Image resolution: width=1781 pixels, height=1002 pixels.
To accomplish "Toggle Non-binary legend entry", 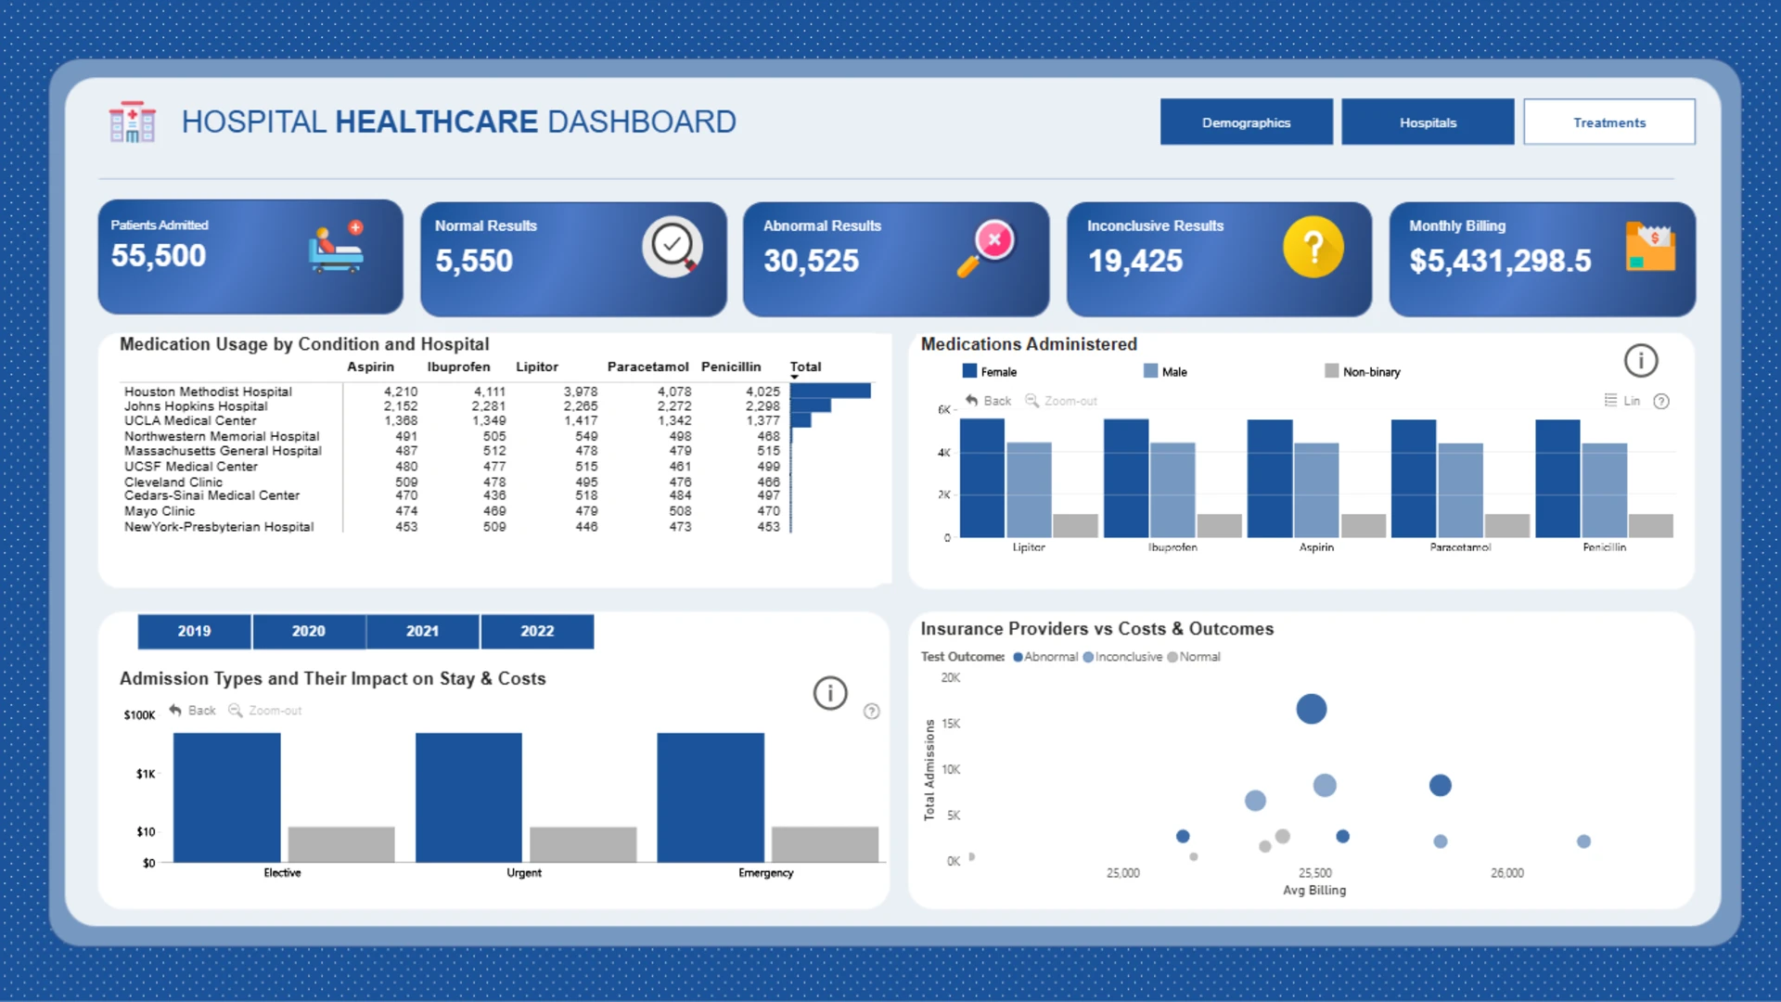I will 1363,371.
